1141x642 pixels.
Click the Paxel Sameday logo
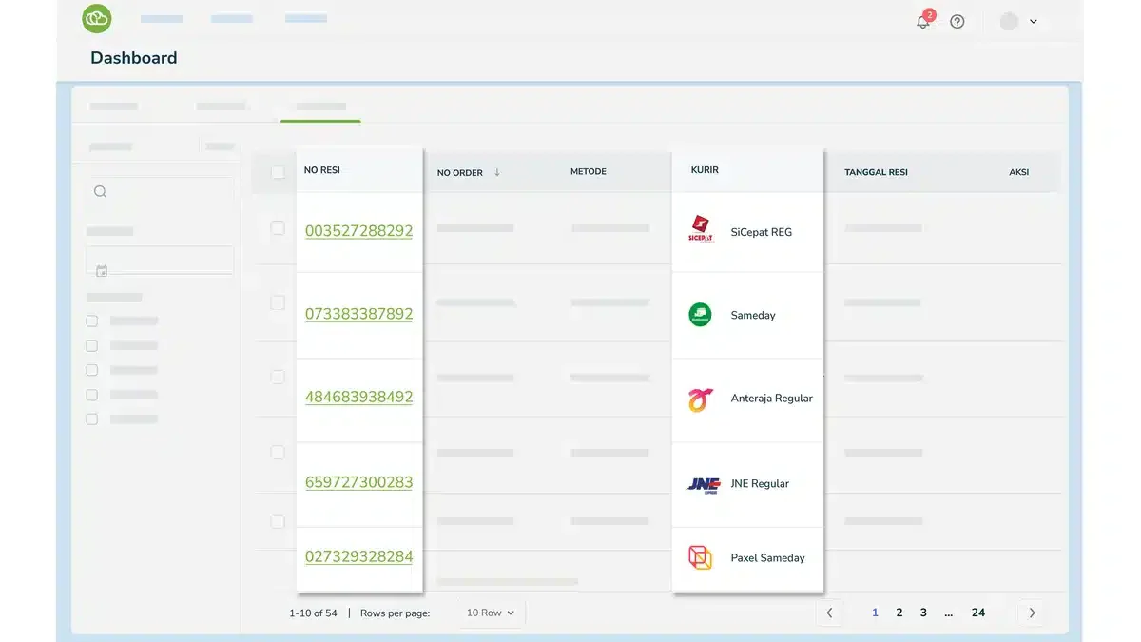tap(700, 557)
